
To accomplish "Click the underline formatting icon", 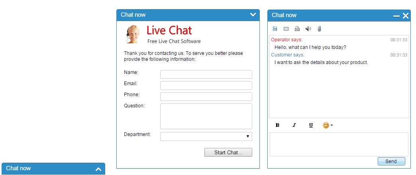I will pyautogui.click(x=311, y=125).
